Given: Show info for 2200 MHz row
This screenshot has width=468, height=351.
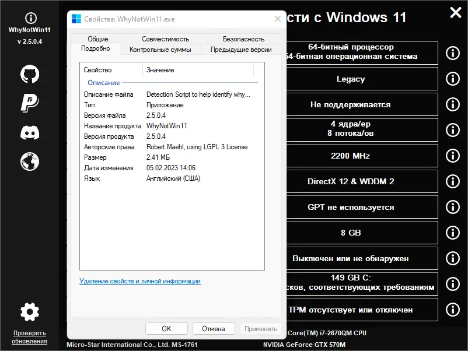Looking at the screenshot, I should click(452, 156).
